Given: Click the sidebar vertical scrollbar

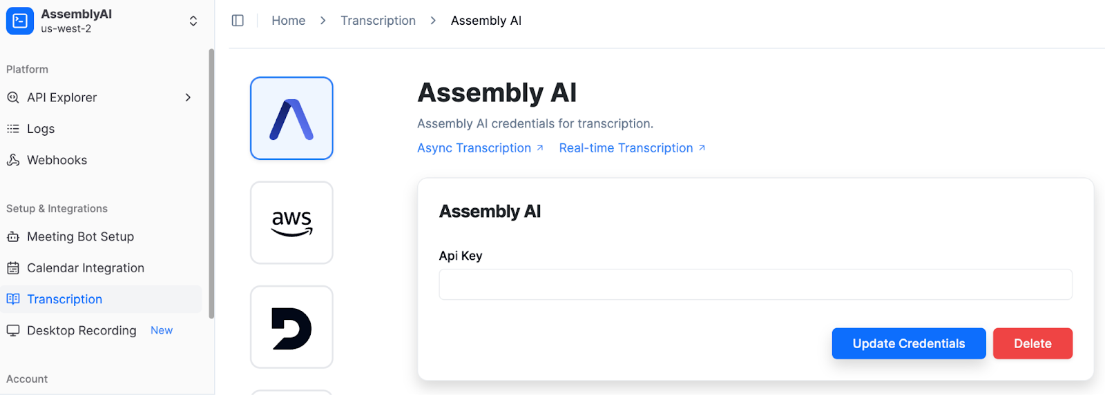Looking at the screenshot, I should [211, 183].
